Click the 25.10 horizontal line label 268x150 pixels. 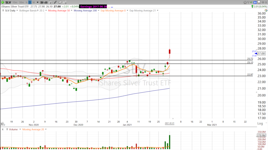click(250, 62)
